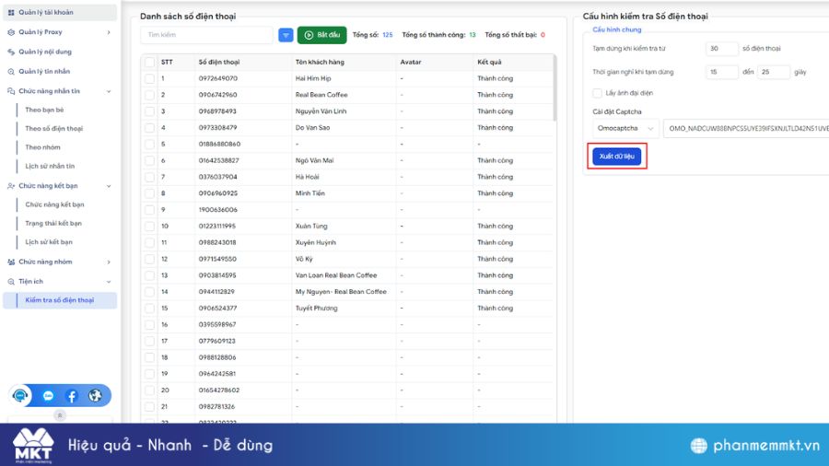Viewport: 829px width, 466px height.
Task: Click the Chức năng nhắn tin icon
Action: [x=11, y=91]
